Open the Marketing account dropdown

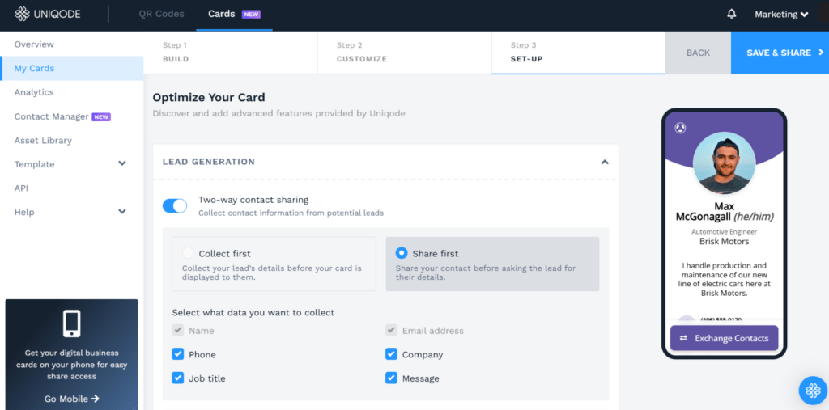[x=781, y=15]
